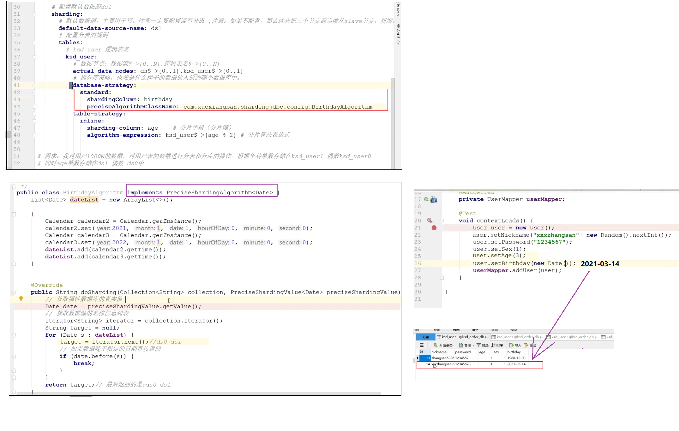Click the password column header
679x431 pixels.
[466, 352]
